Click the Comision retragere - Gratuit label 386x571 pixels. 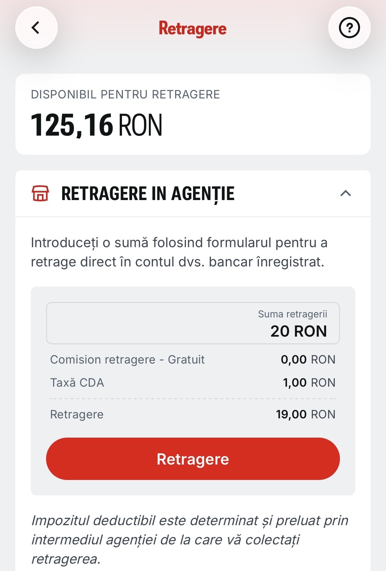click(127, 360)
